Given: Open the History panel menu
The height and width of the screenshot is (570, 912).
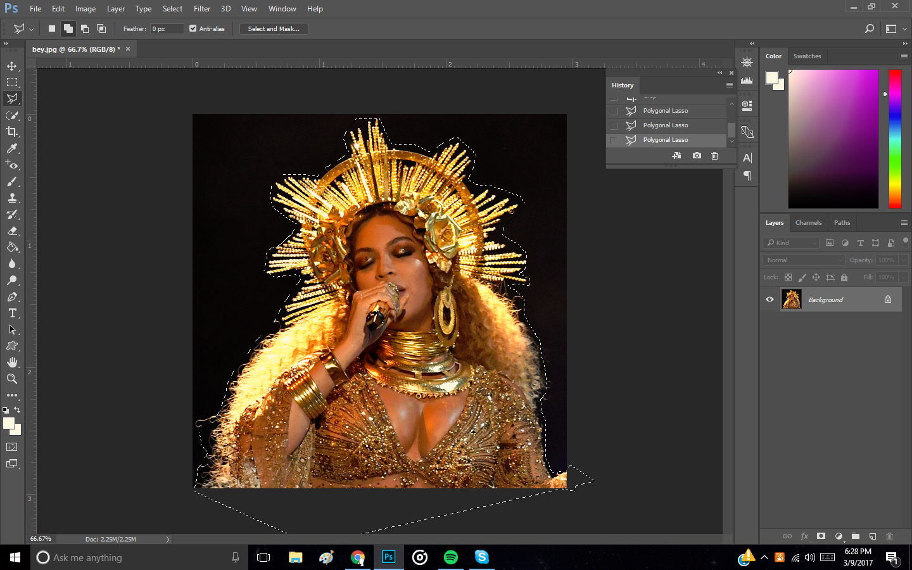Looking at the screenshot, I should [730, 85].
